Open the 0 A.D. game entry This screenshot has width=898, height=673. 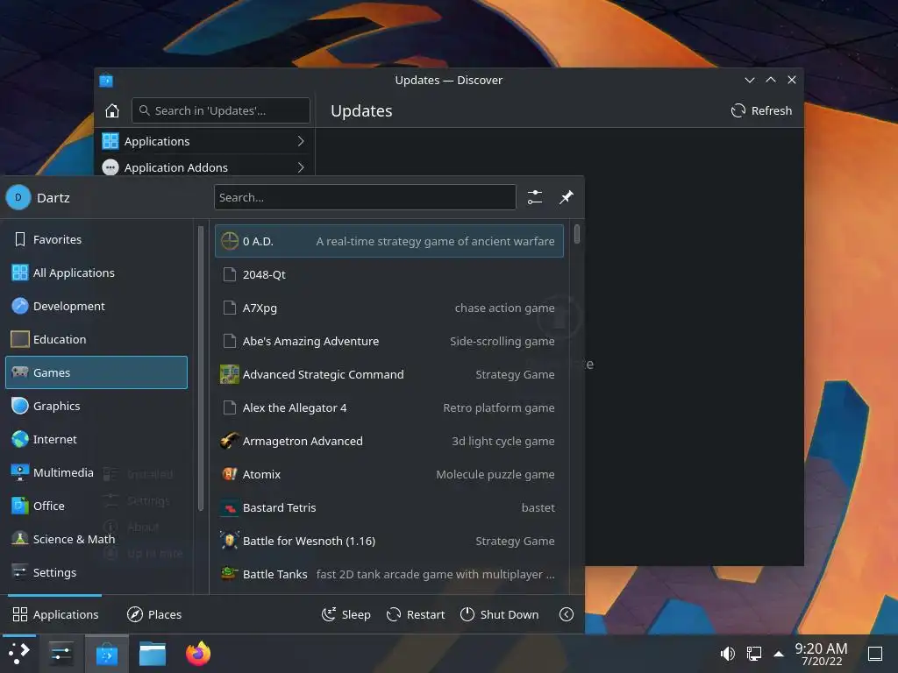[388, 241]
